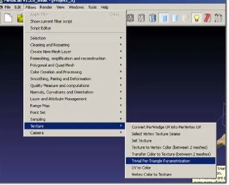Click the rightmost toolbar box icon
Viewport: 229px width, 185px height.
tap(218, 18)
